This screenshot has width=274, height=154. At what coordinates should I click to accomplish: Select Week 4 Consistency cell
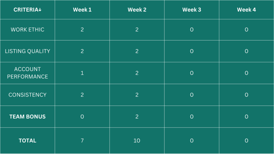pyautogui.click(x=246, y=95)
